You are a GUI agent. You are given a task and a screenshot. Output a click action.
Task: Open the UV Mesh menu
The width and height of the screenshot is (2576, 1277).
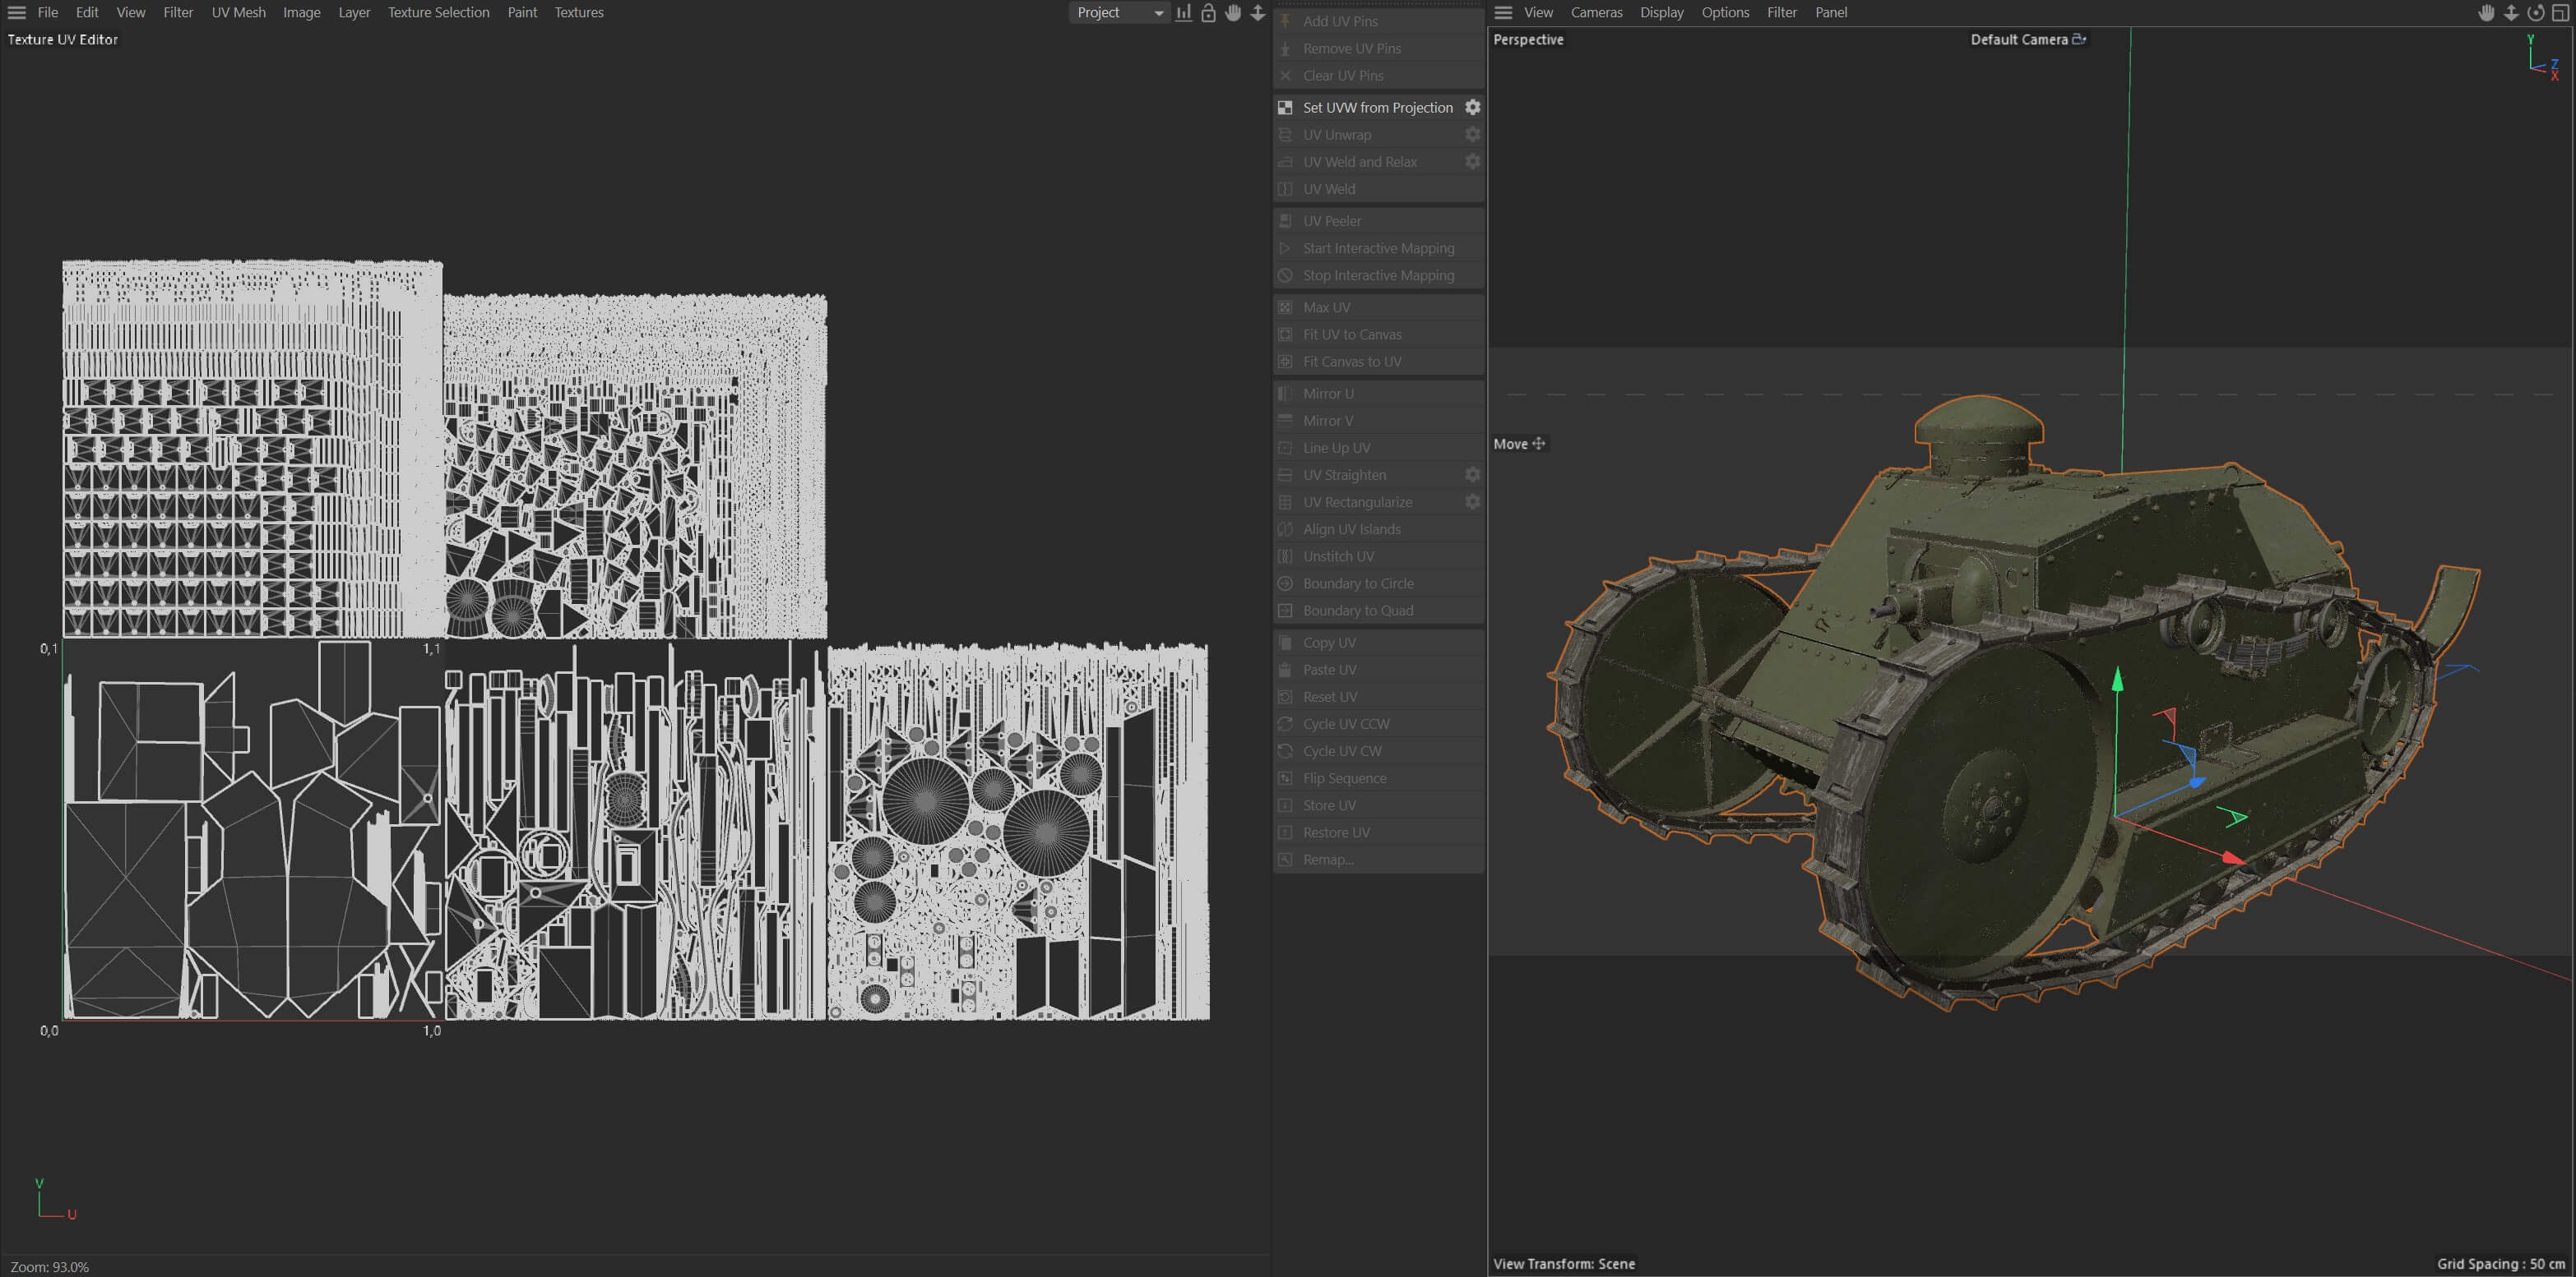coord(238,13)
